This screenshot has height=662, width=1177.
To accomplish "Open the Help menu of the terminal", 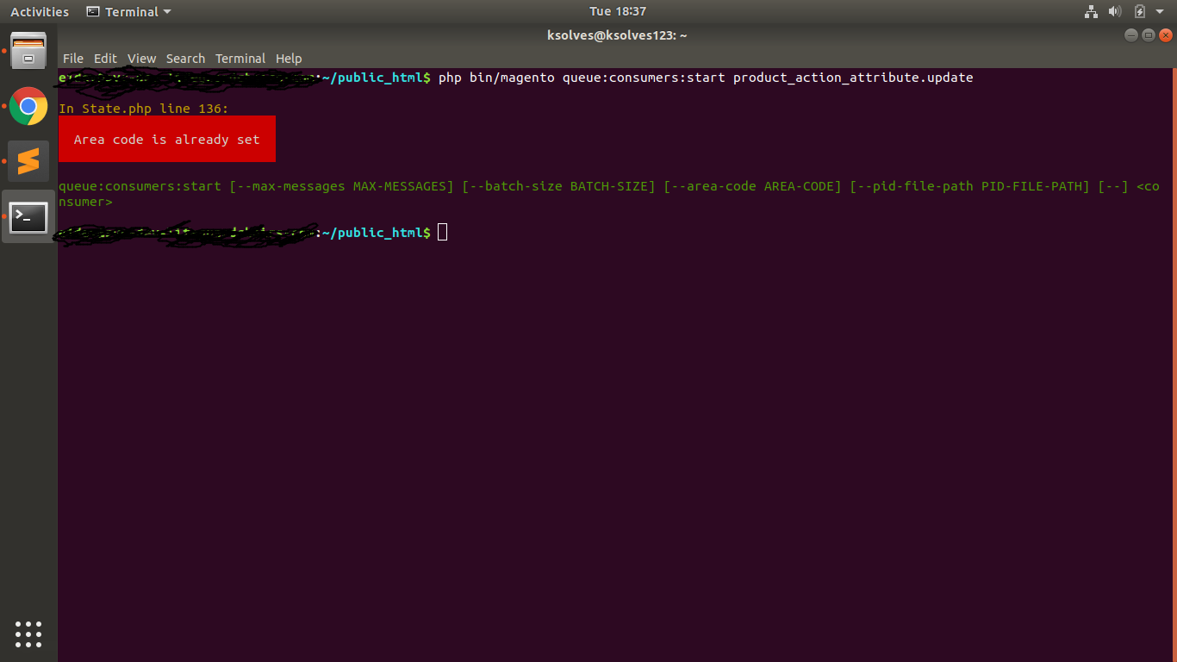I will tap(289, 59).
